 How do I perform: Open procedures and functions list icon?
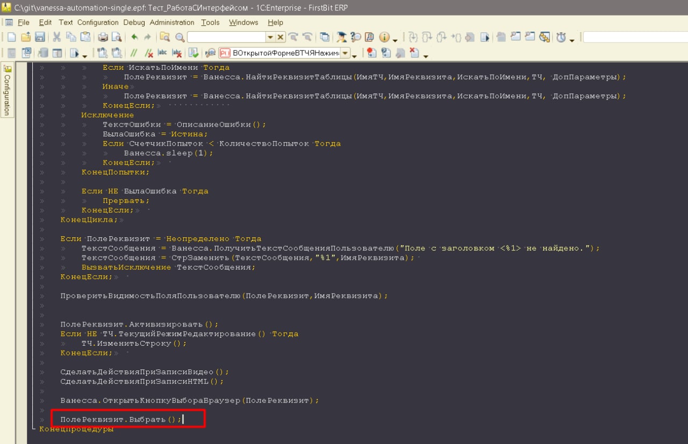(210, 53)
